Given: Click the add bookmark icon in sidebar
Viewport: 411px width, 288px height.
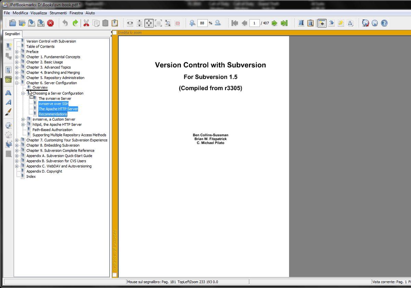Looking at the screenshot, I should tap(9, 47).
